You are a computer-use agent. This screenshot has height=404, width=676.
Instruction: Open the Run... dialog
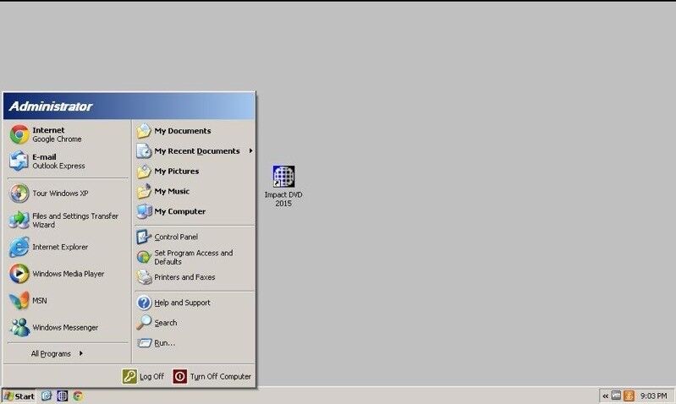click(164, 343)
